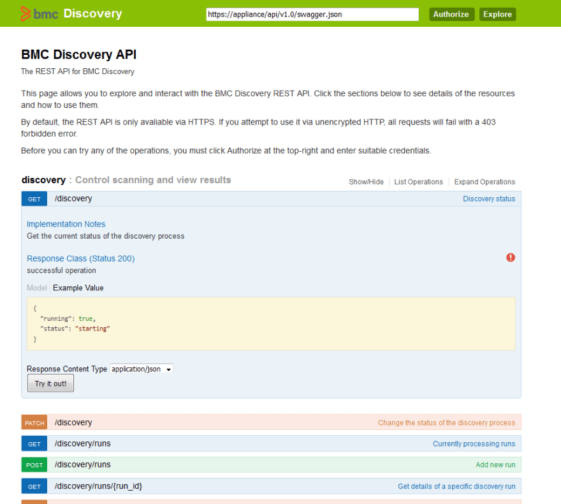561x504 pixels.
Task: Select the Example Value tab
Action: point(78,288)
